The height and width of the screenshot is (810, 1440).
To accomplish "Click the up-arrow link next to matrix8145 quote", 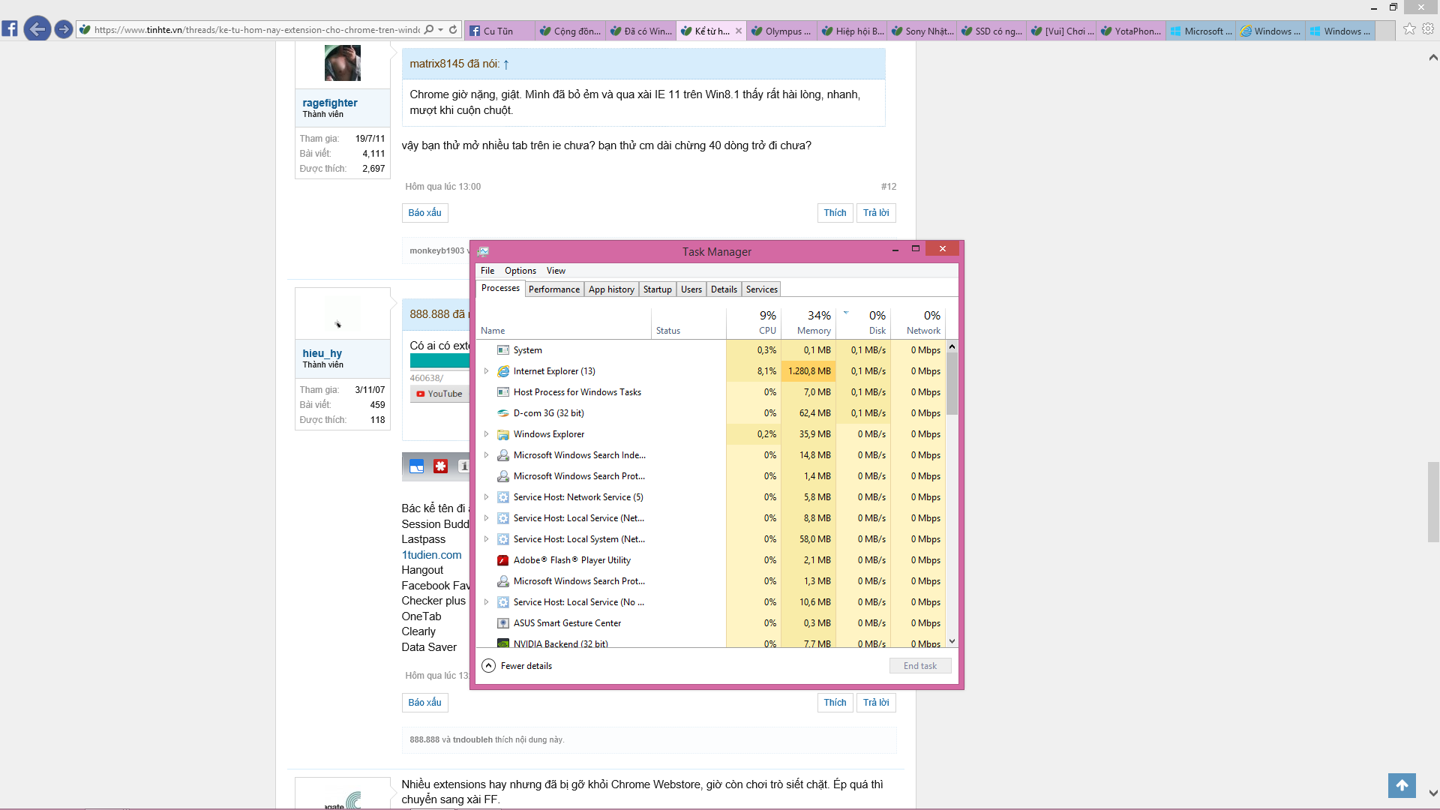I will tap(506, 64).
